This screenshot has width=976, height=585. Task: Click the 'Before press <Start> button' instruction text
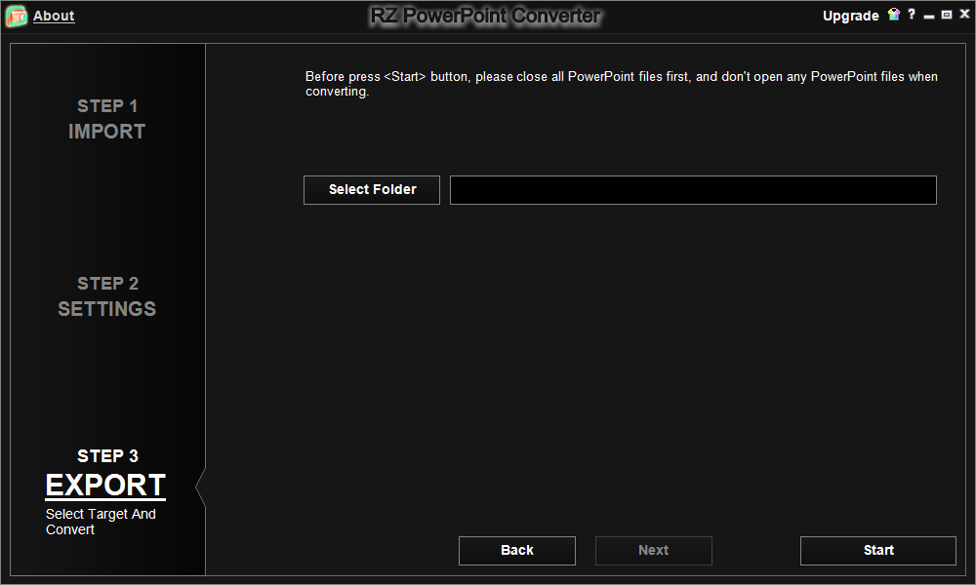pyautogui.click(x=621, y=84)
